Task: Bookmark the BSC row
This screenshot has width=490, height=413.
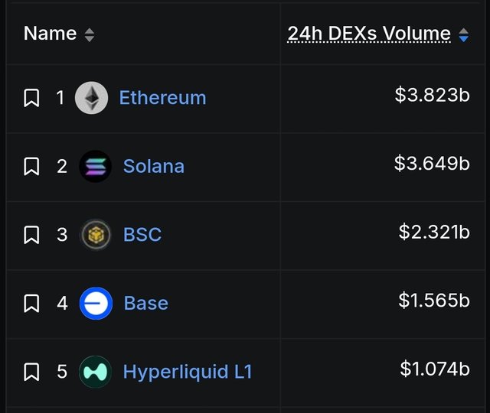Action: point(31,235)
